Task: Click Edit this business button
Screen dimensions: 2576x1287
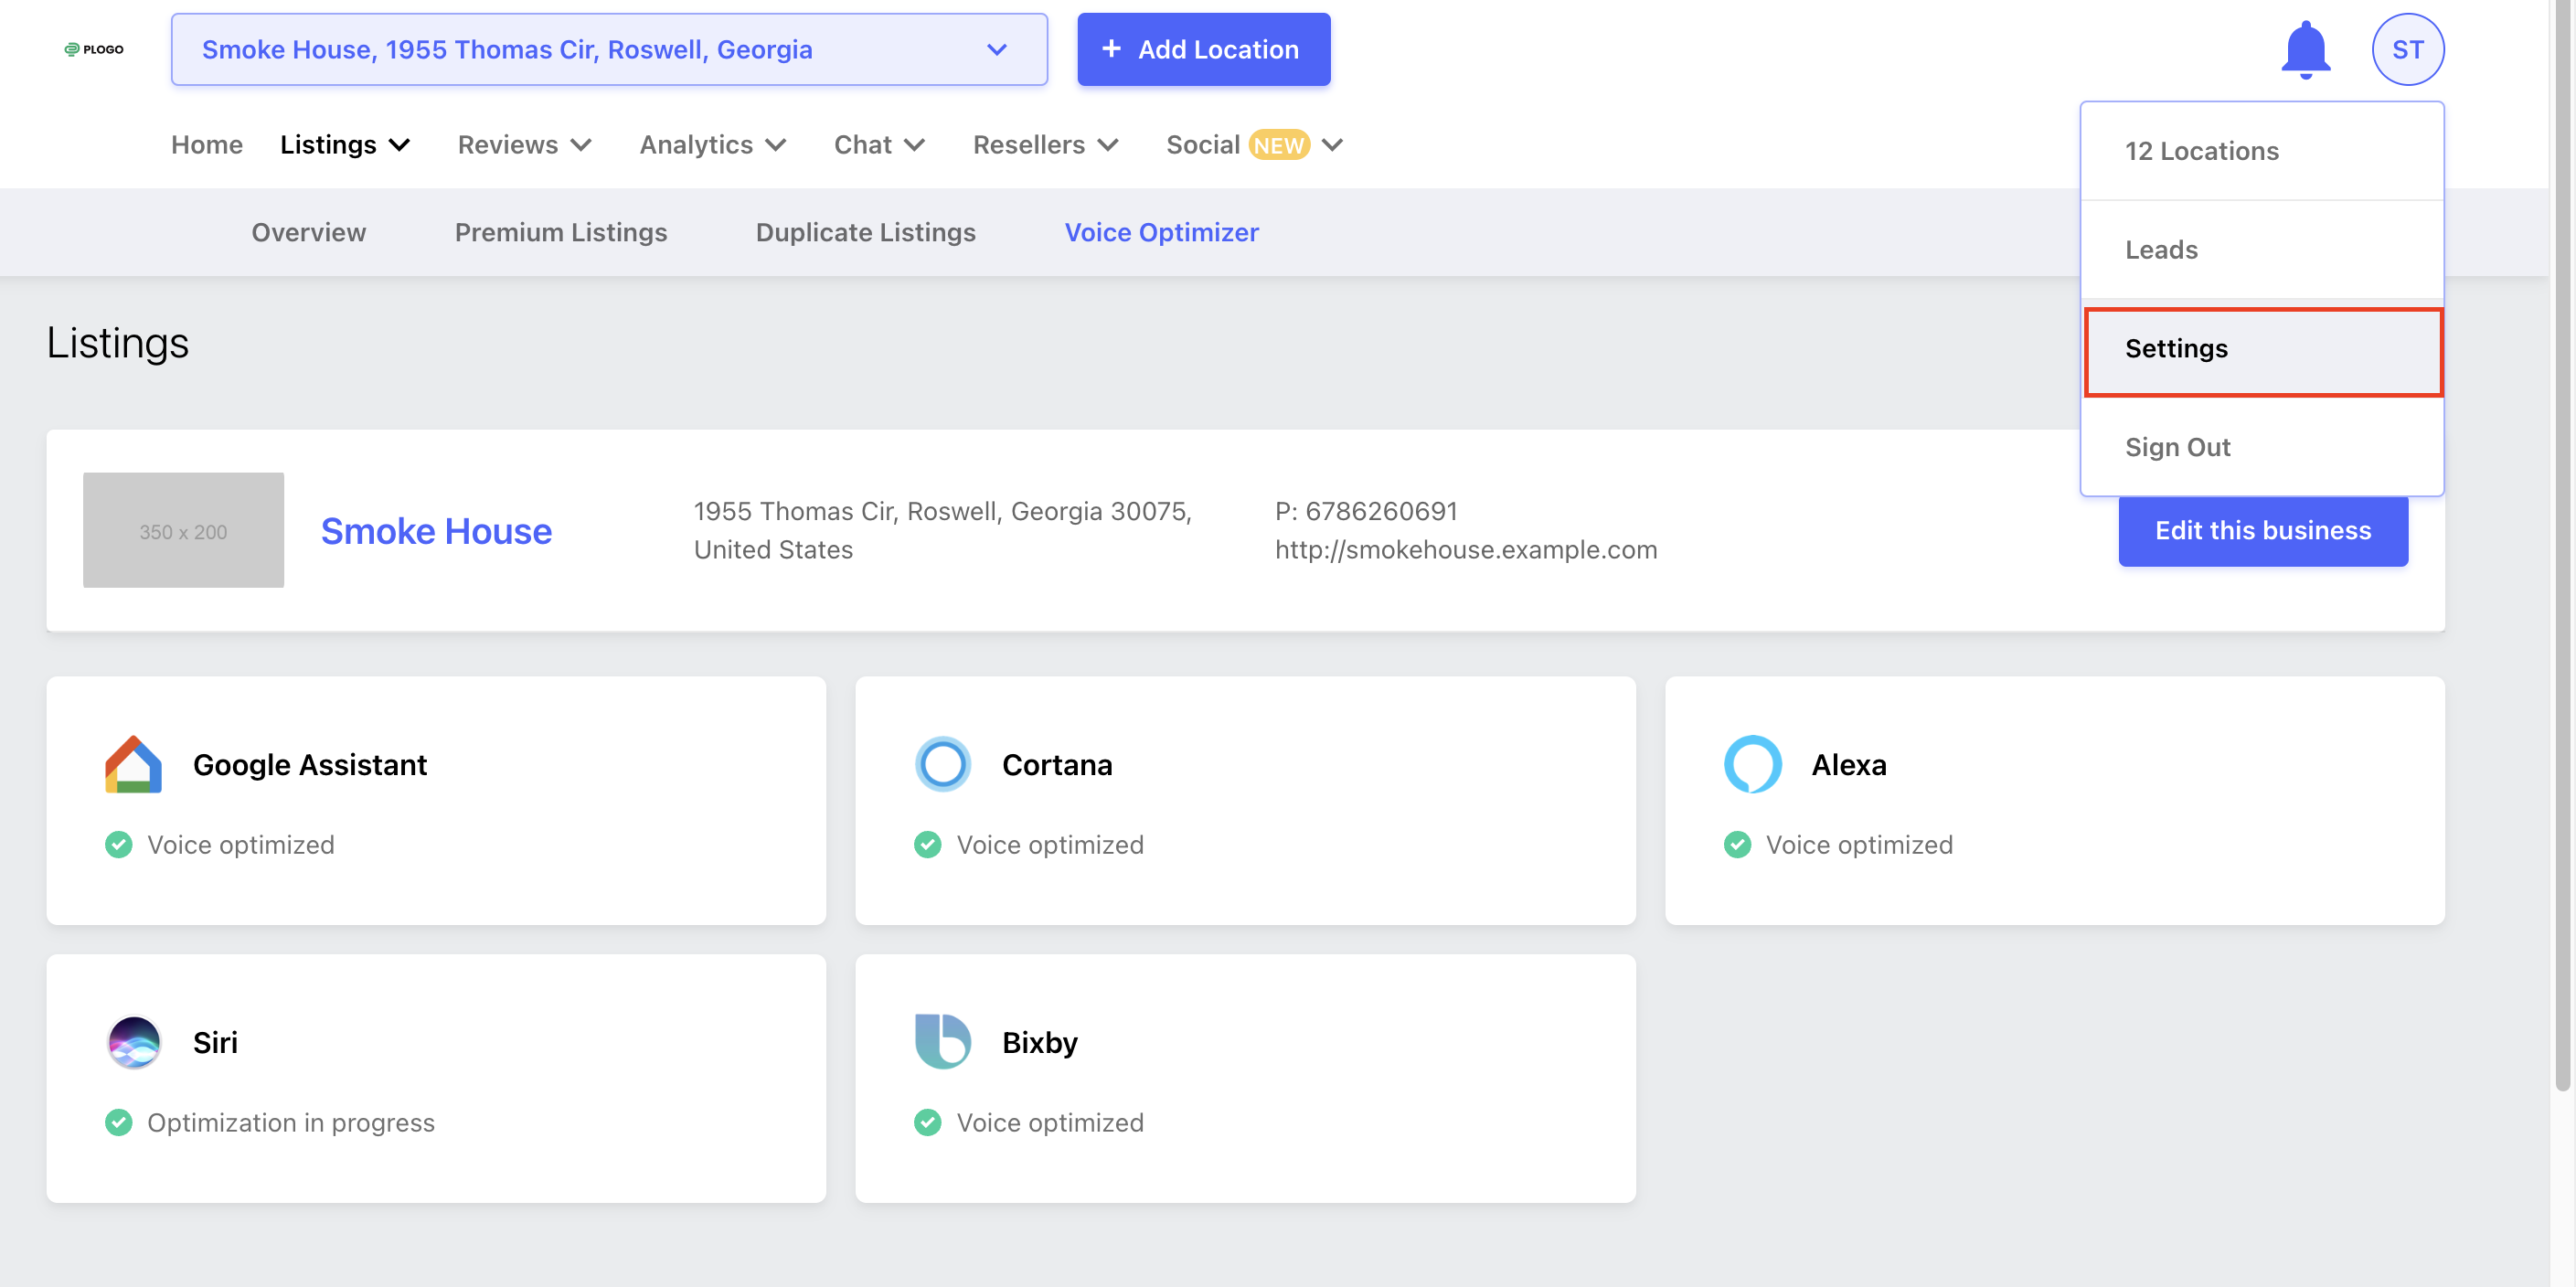Action: [2262, 530]
